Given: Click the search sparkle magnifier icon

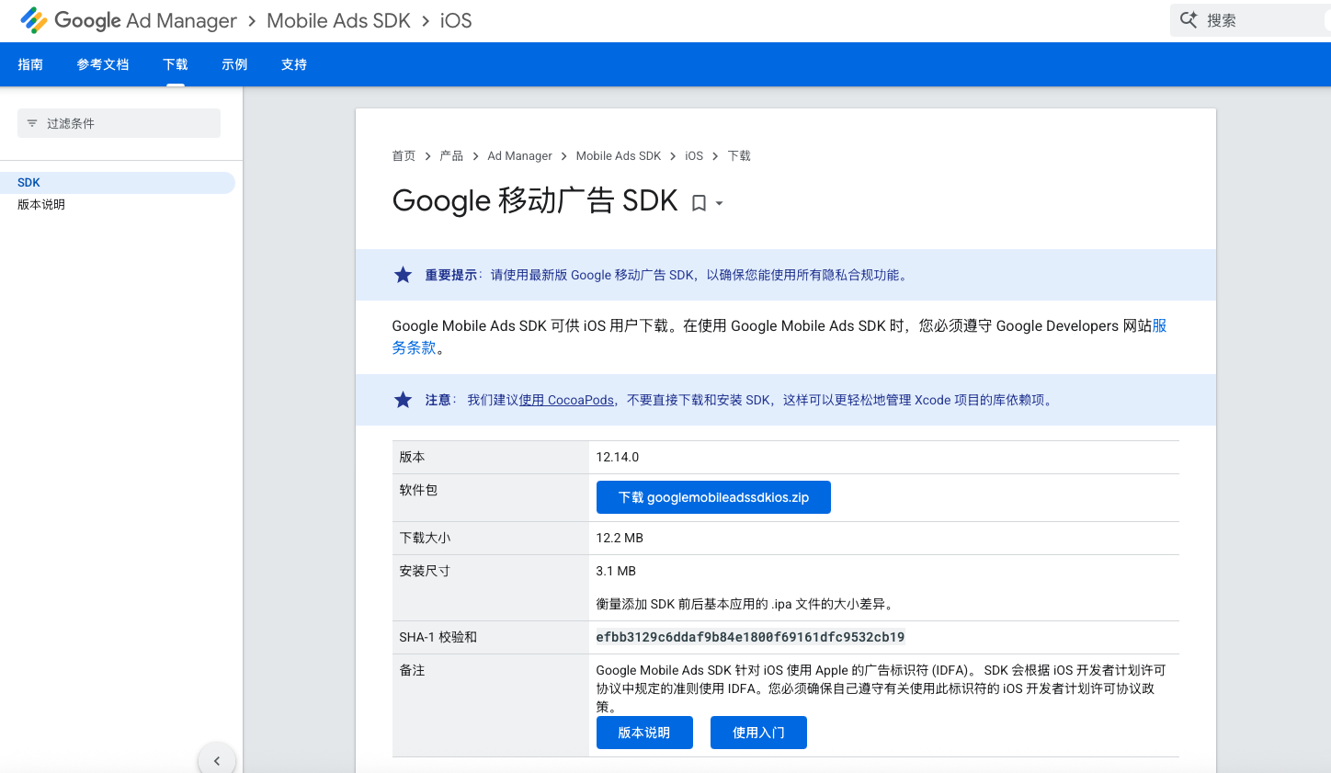Looking at the screenshot, I should [x=1189, y=20].
